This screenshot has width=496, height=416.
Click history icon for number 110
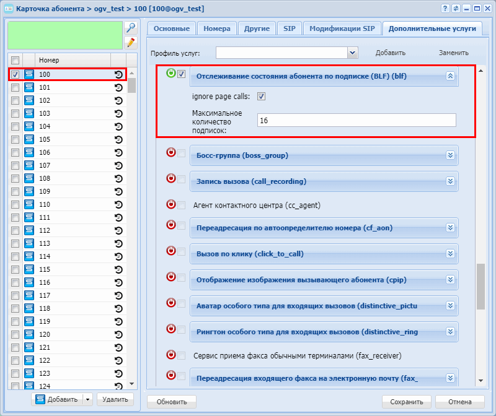[118, 204]
